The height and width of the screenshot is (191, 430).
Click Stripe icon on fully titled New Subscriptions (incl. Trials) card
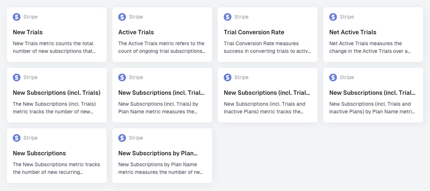[x=17, y=78]
